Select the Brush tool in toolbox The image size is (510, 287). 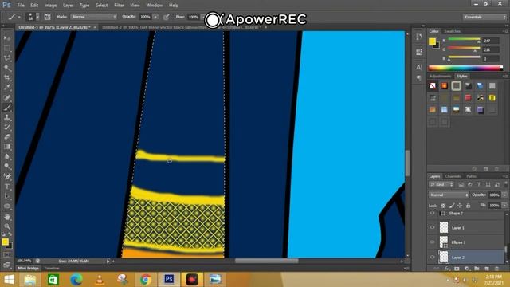coord(7,108)
